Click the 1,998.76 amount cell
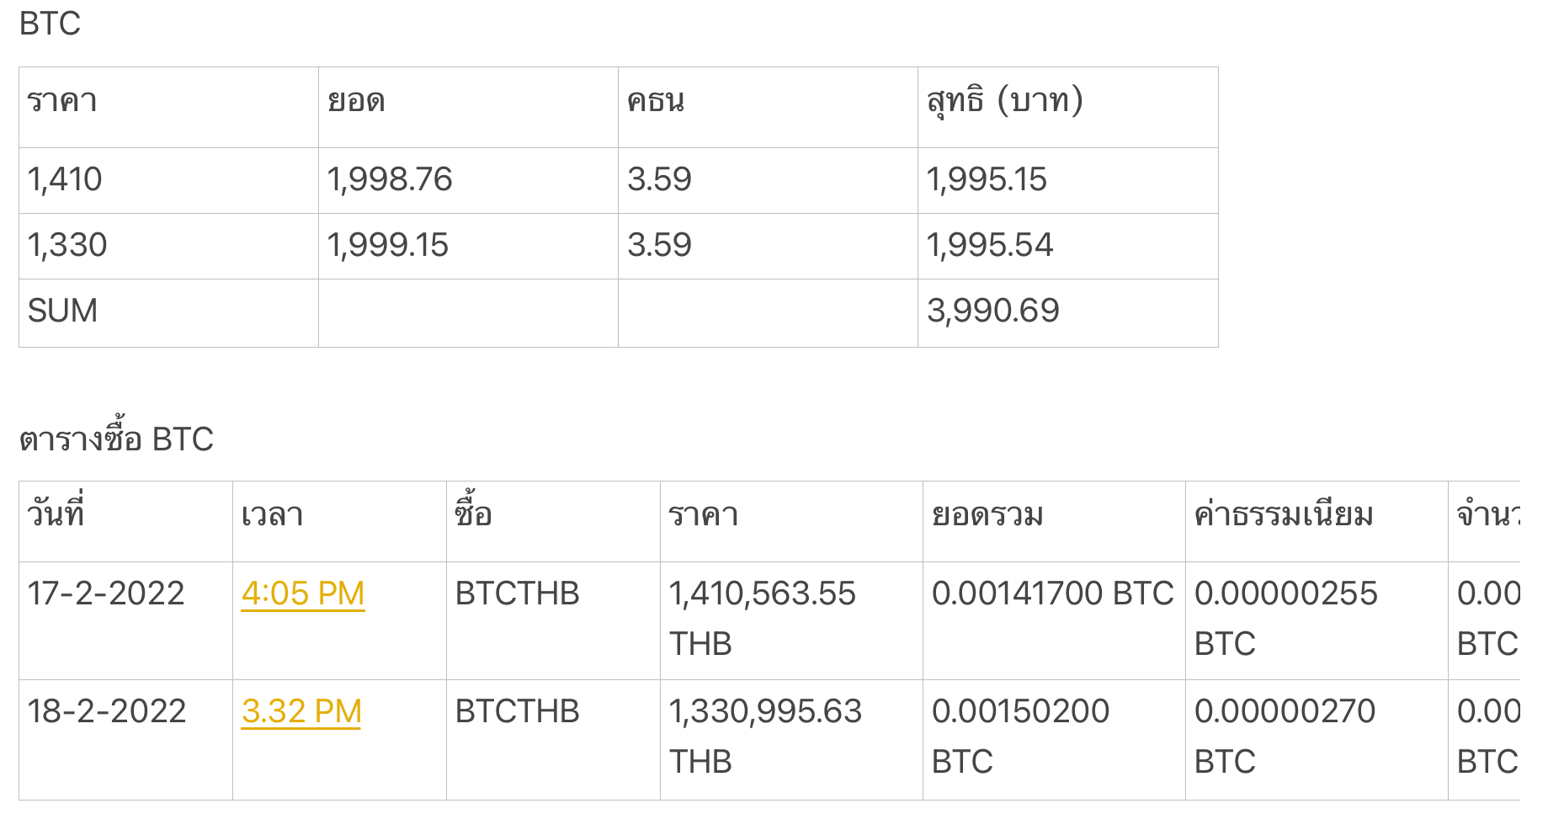 [x=468, y=180]
